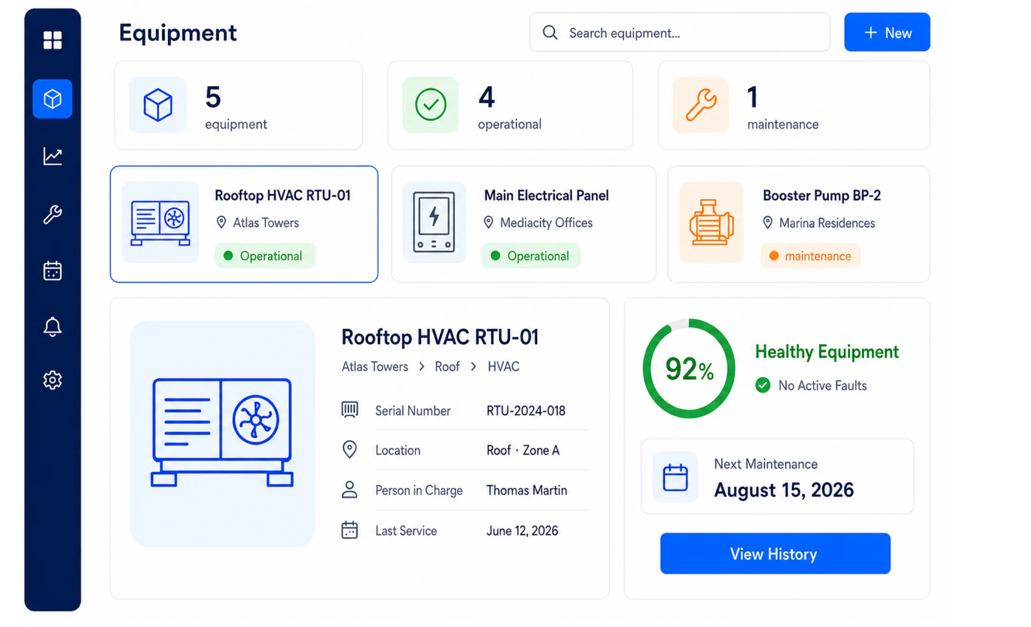Click HVAC in the breadcrumb
This screenshot has height=627, width=1031.
(504, 366)
